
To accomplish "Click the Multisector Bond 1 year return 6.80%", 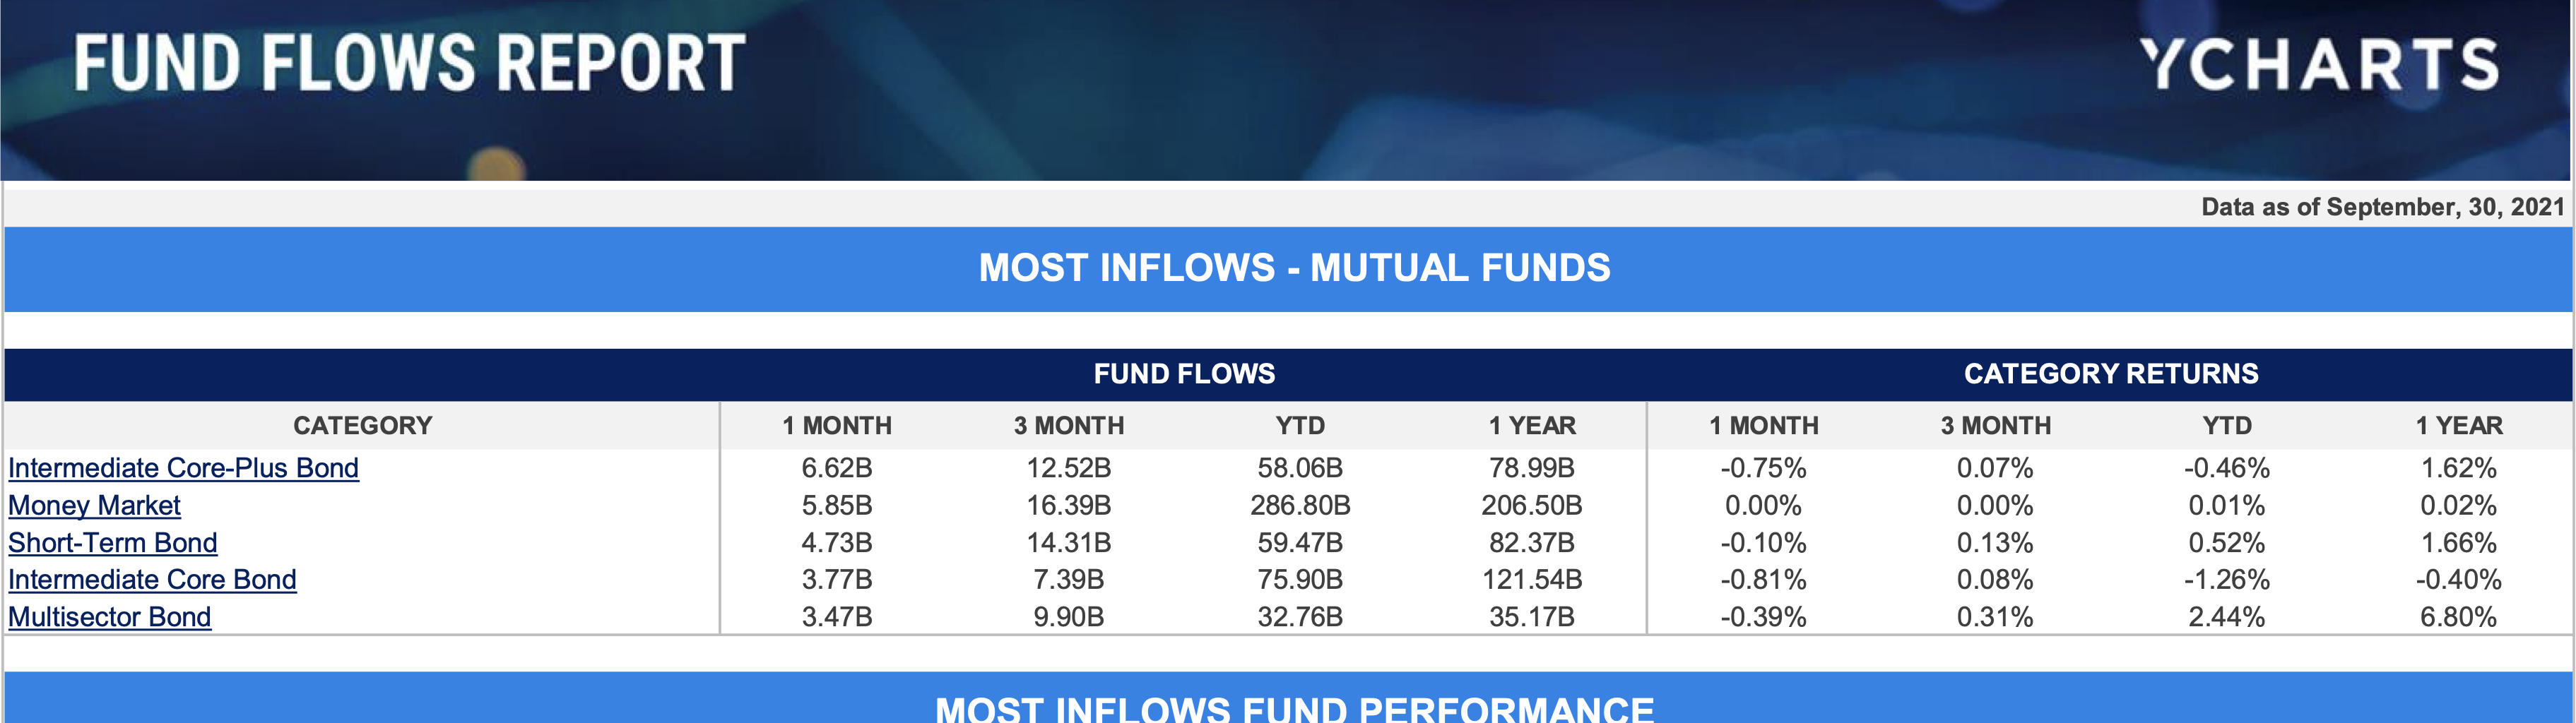I will coord(2458,617).
